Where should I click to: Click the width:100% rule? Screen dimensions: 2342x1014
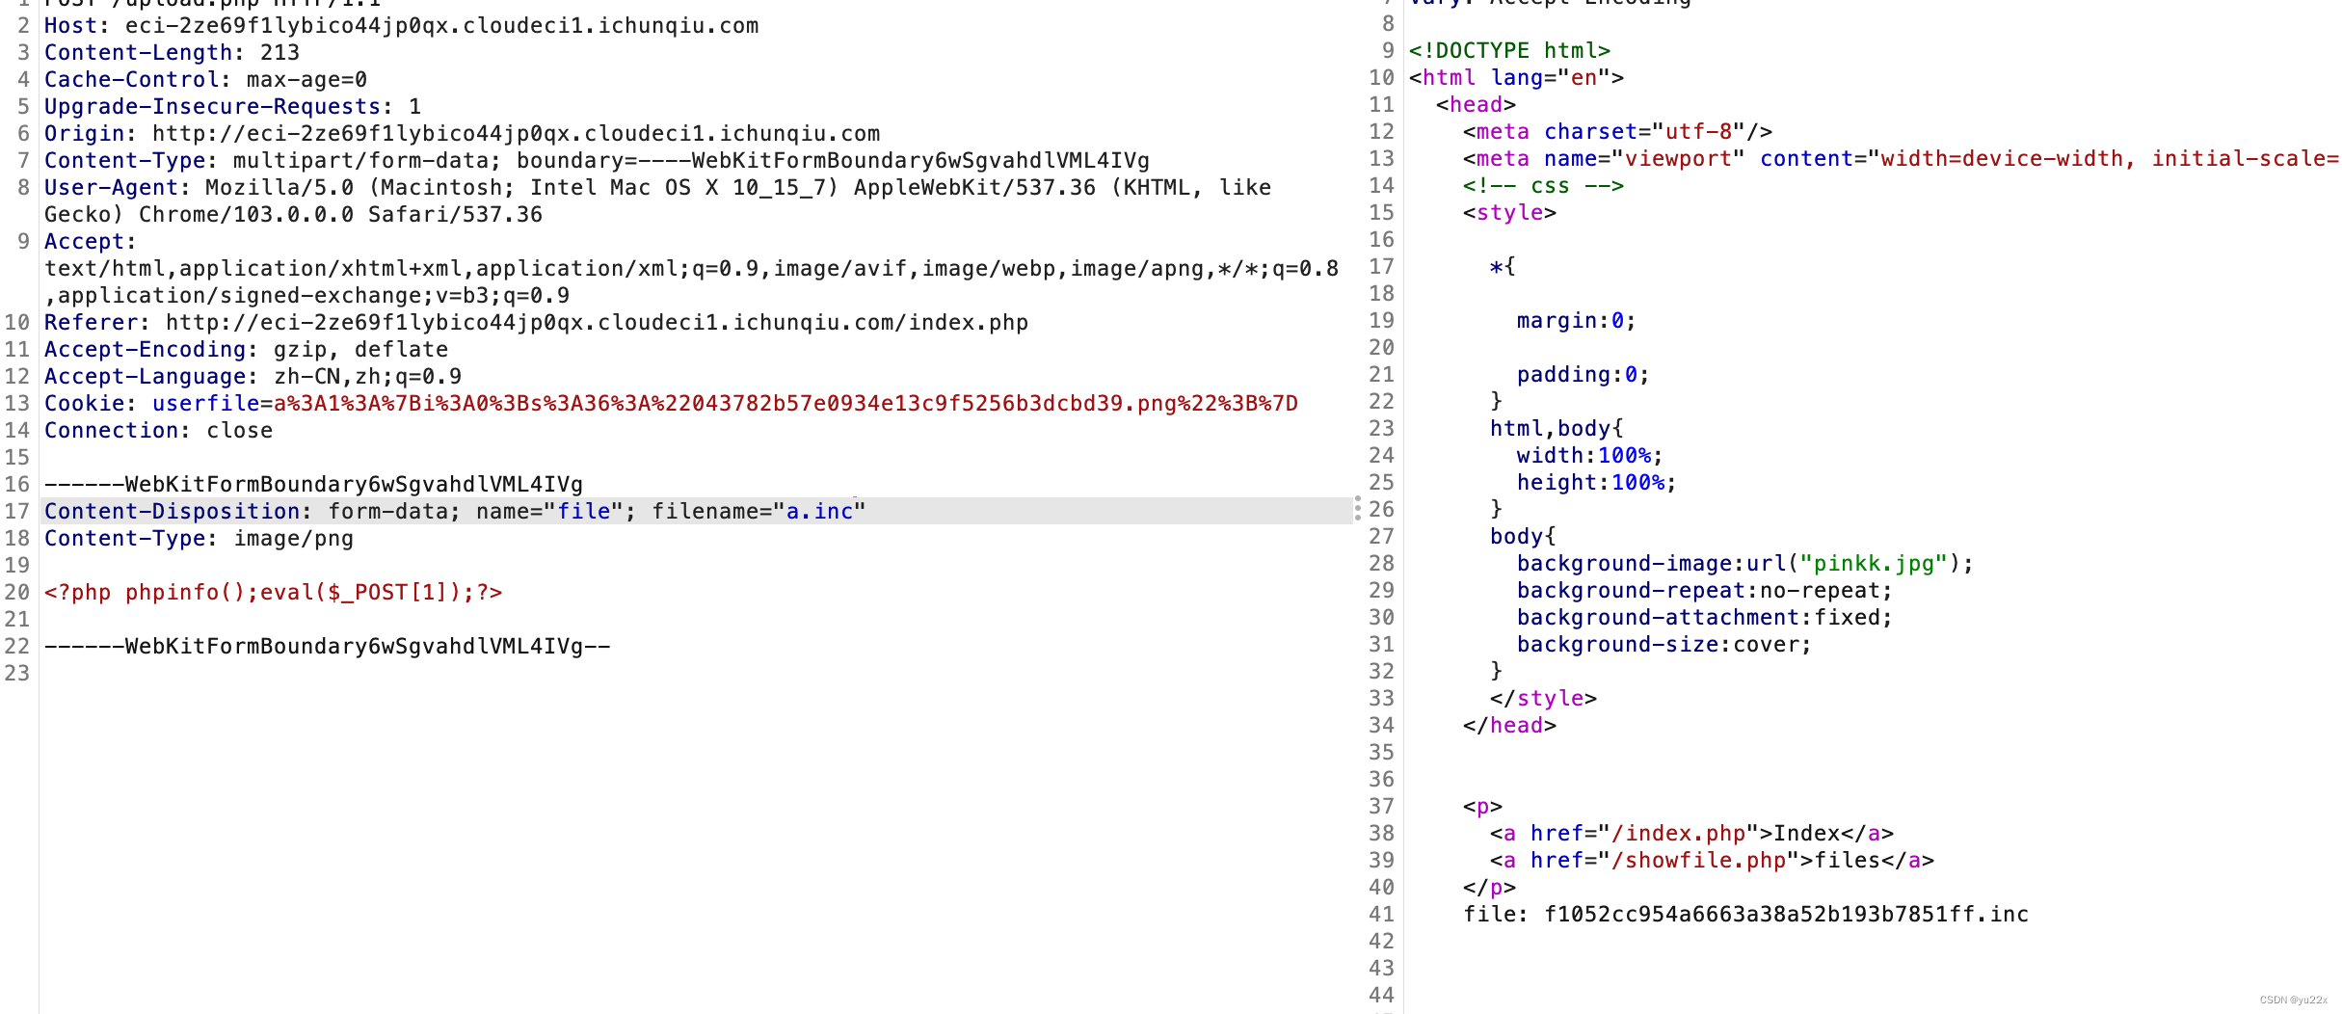tap(1589, 456)
